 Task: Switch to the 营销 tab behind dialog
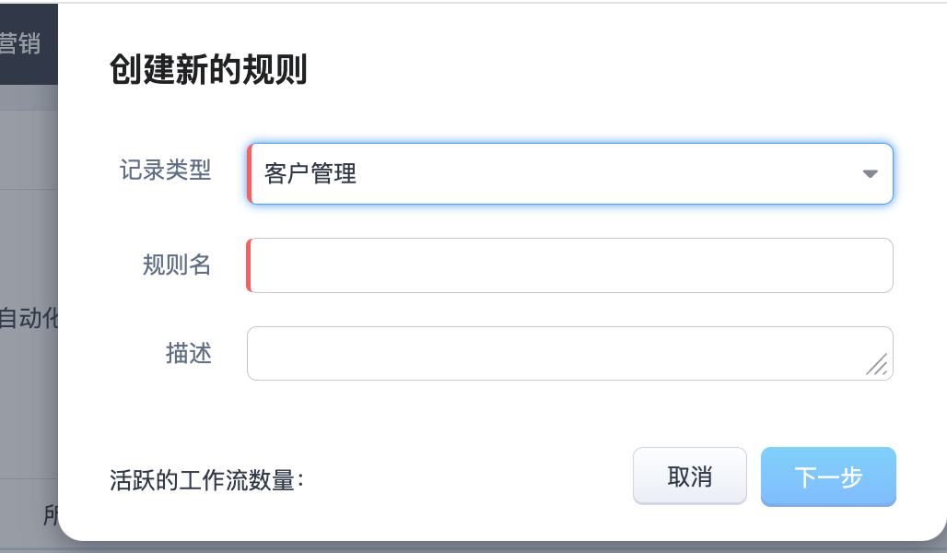tap(20, 42)
